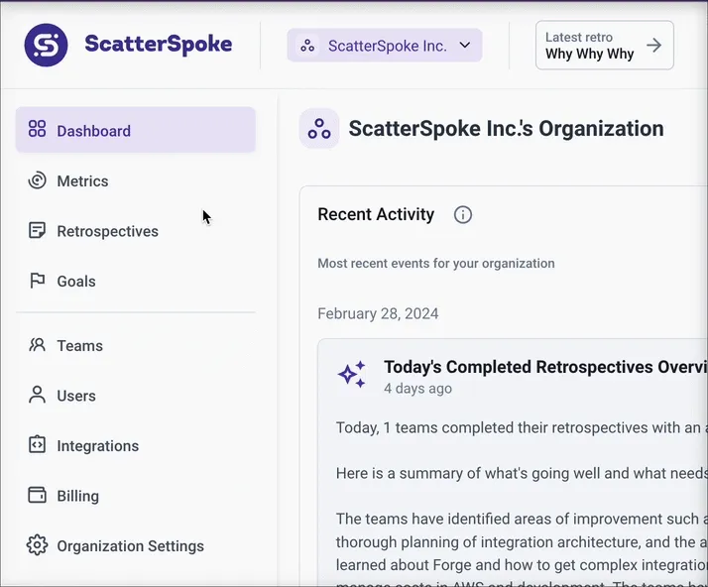Open the Users page

point(136,396)
